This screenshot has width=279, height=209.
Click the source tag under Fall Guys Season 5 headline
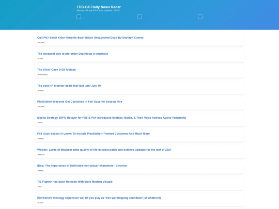(x=41, y=138)
